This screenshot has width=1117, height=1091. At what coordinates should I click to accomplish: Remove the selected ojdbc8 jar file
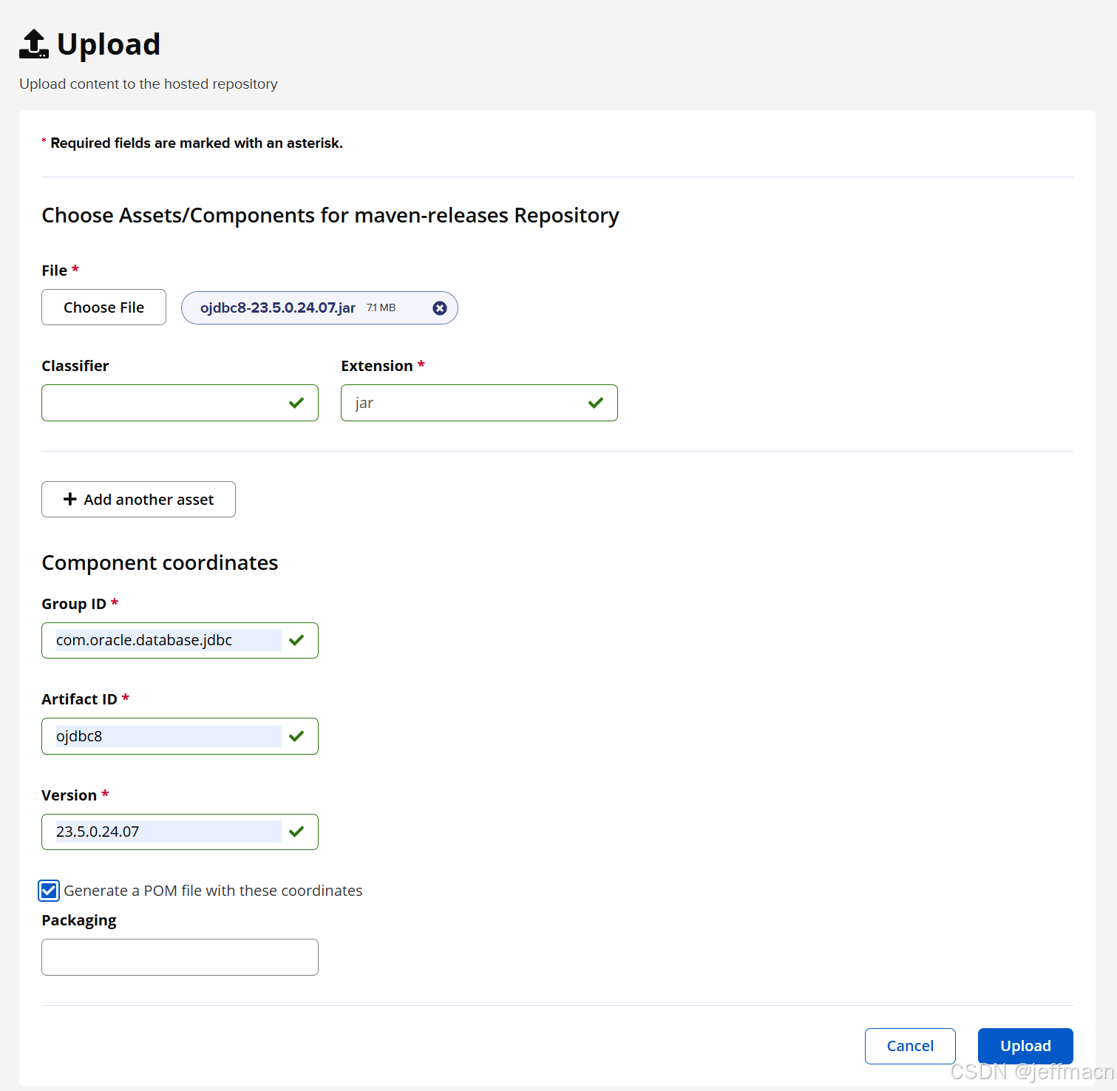tap(440, 308)
